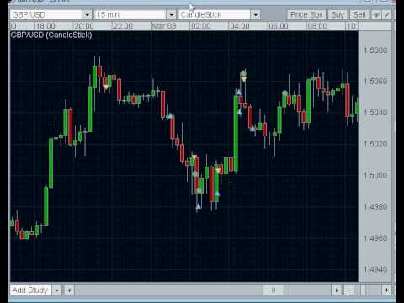Viewport: 404px width, 303px height.
Task: Click the 08:00 time axis label
Action: tap(317, 26)
